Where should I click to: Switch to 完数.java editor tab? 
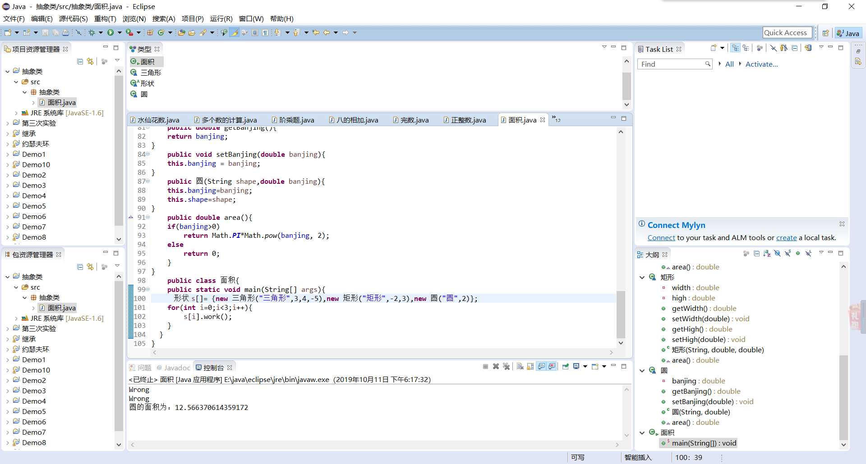(411, 120)
